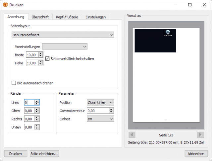Click into the Gammakorrektur value field

click(98, 111)
